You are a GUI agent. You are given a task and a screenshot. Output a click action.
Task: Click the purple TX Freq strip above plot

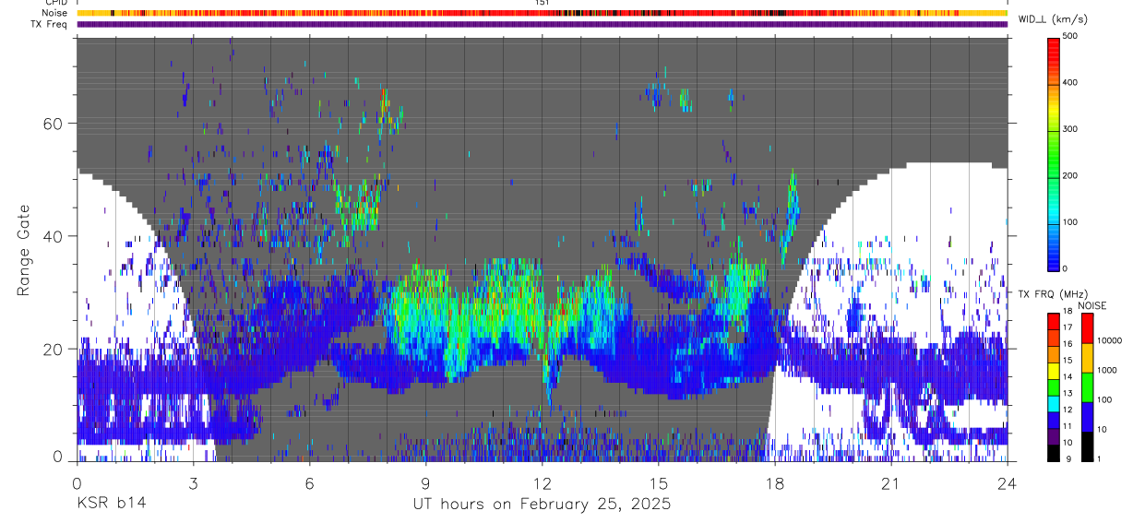click(542, 24)
